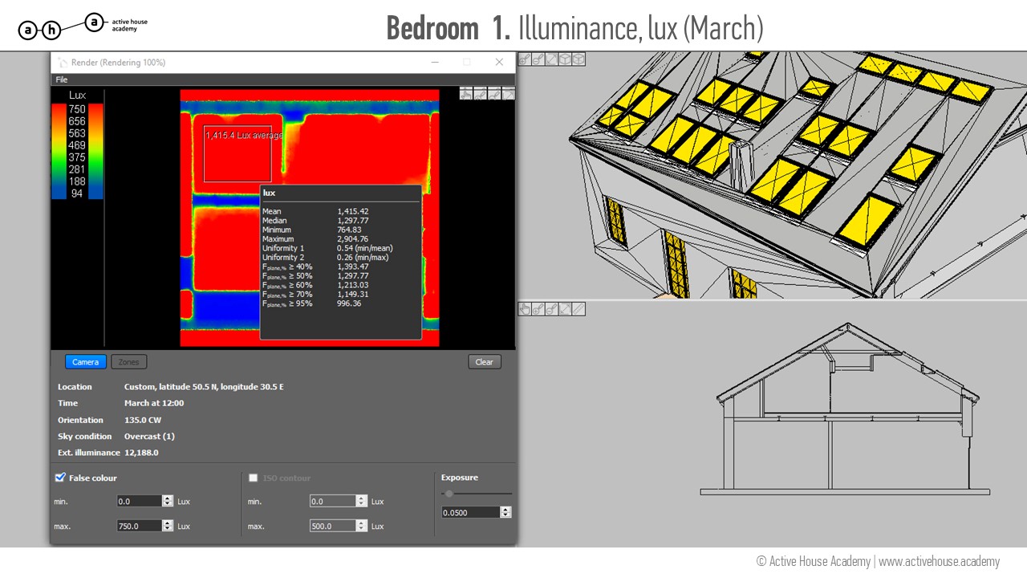Click zoom extents icon in section view
Viewport: 1027px width, 578px height.
click(565, 309)
